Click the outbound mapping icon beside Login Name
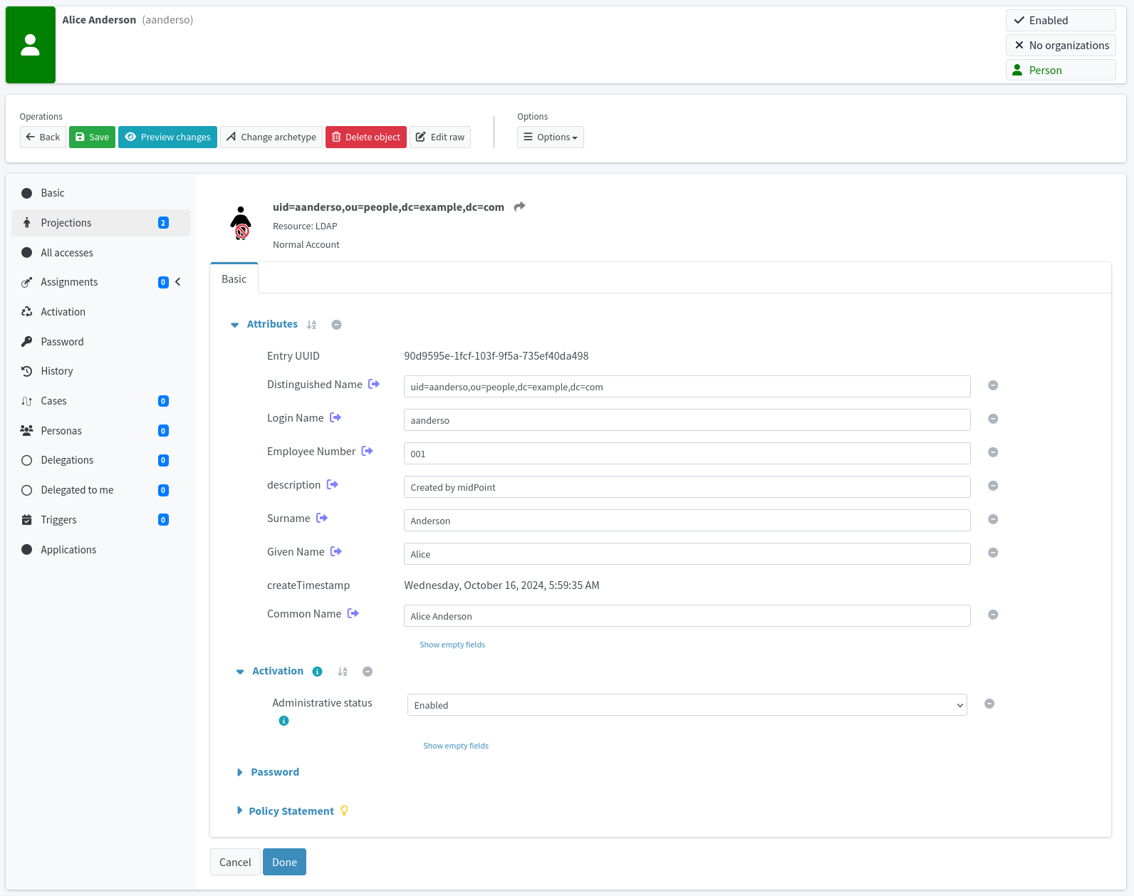The width and height of the screenshot is (1134, 896). [335, 418]
